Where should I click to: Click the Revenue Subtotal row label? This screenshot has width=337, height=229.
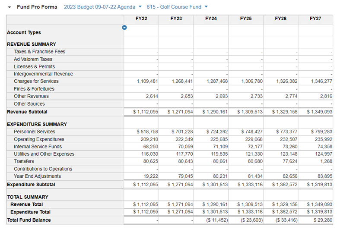(x=27, y=112)
